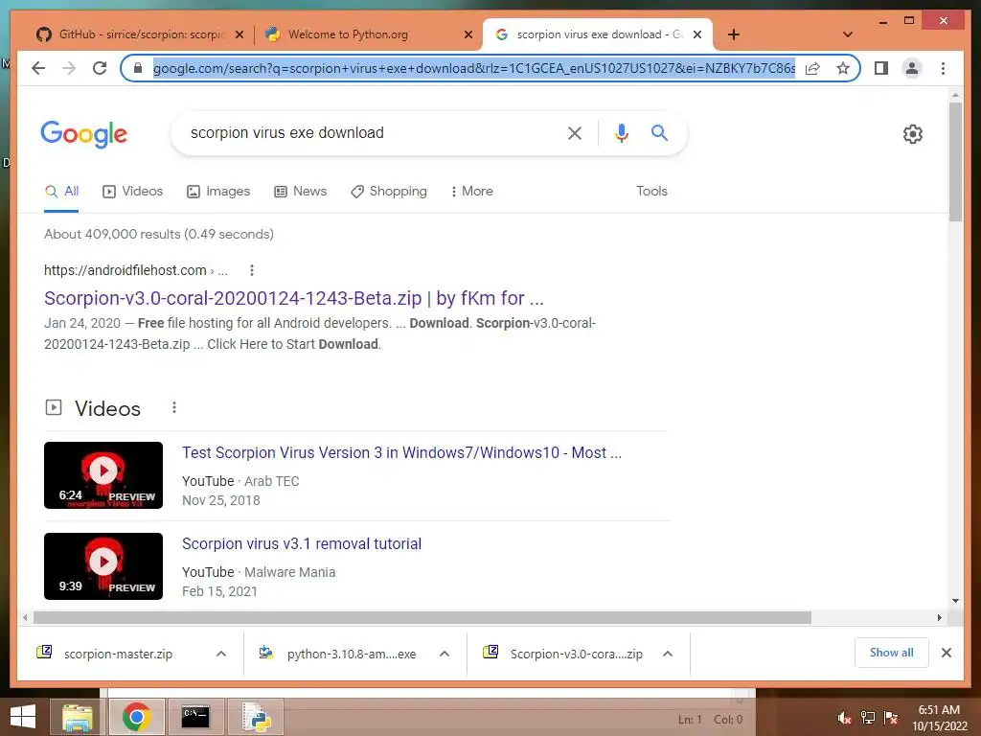This screenshot has height=736, width=981.
Task: Open the tab search dropdown chevron
Action: click(x=848, y=34)
